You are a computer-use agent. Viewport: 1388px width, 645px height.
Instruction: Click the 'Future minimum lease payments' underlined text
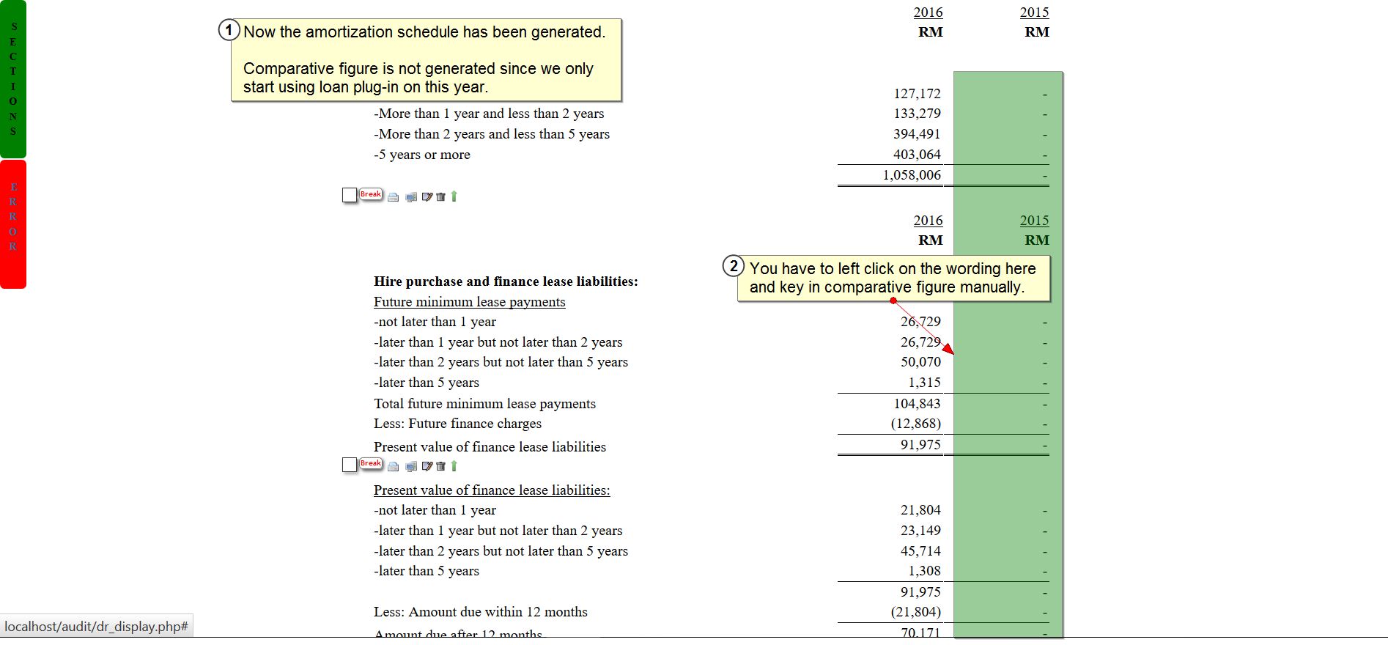469,302
